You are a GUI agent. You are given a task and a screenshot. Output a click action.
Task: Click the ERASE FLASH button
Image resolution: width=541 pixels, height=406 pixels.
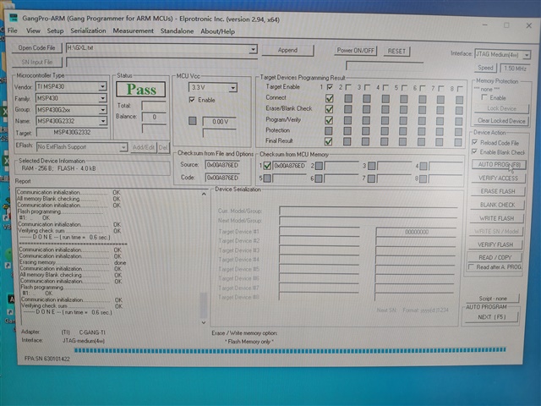point(497,191)
